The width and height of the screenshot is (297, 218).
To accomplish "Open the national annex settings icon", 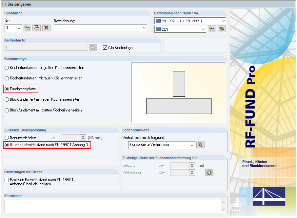I will pyautogui.click(x=221, y=29).
